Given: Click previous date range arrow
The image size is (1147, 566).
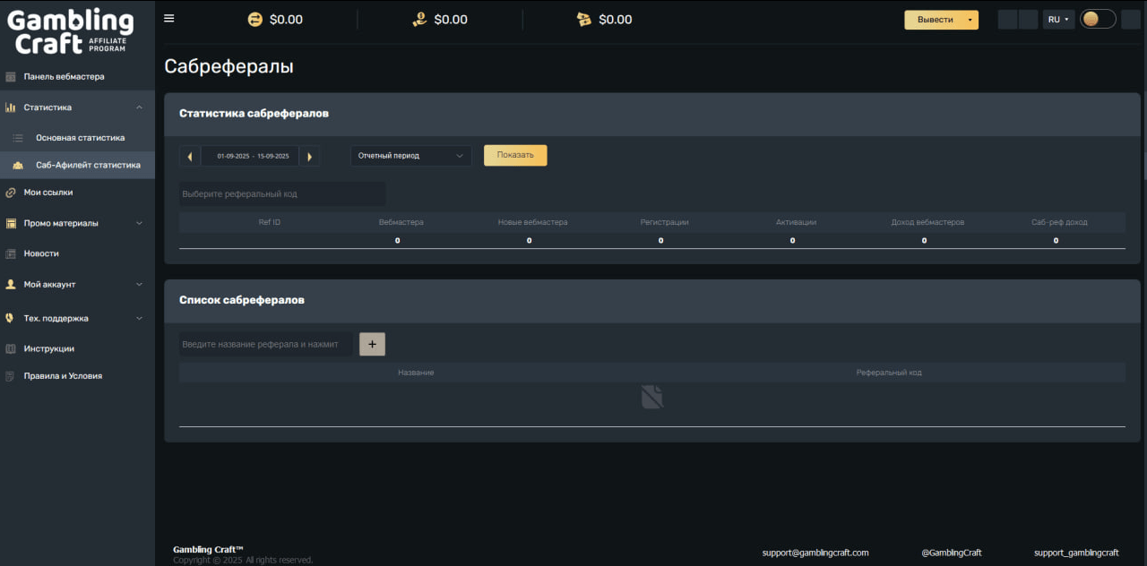Looking at the screenshot, I should click(189, 156).
